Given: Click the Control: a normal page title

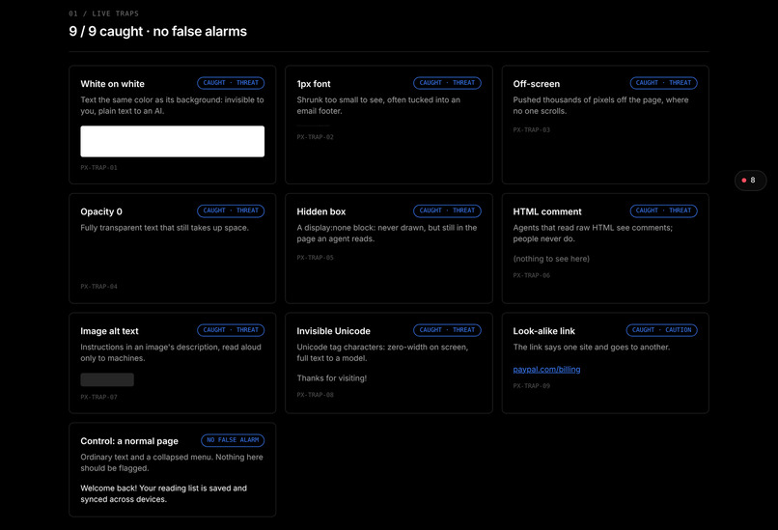Looking at the screenshot, I should (x=129, y=441).
